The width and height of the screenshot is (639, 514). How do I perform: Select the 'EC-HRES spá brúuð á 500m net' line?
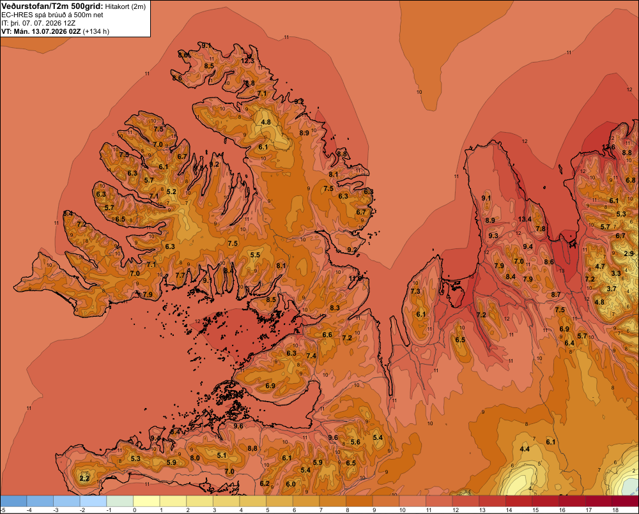pos(52,15)
